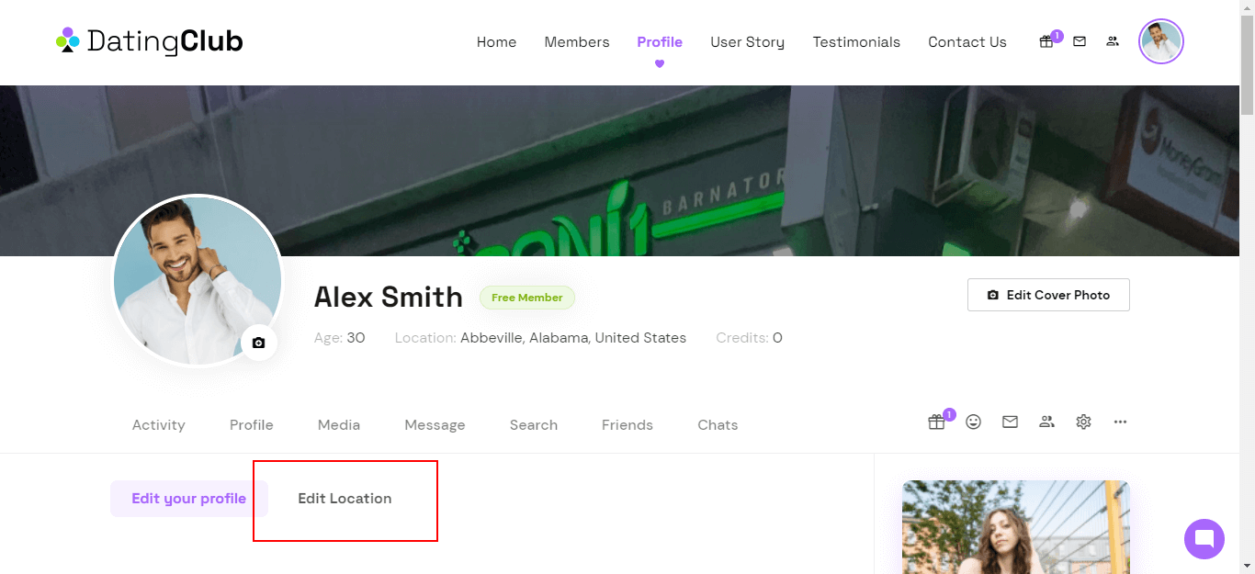Open gifts icon in the profile toolbar
This screenshot has width=1255, height=574.
click(936, 422)
